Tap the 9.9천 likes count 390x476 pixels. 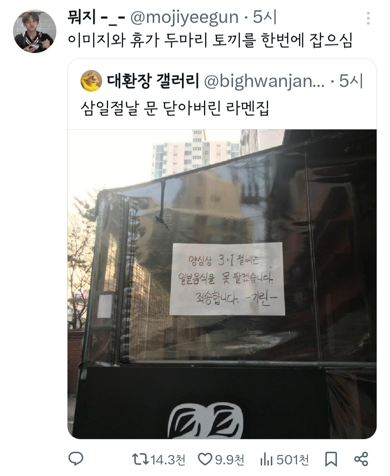coord(230,460)
